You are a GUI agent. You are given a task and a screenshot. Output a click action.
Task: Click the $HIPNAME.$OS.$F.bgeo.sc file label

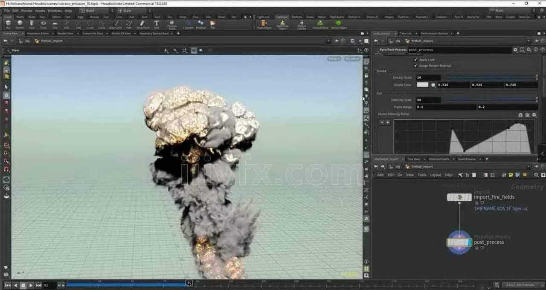[501, 209]
